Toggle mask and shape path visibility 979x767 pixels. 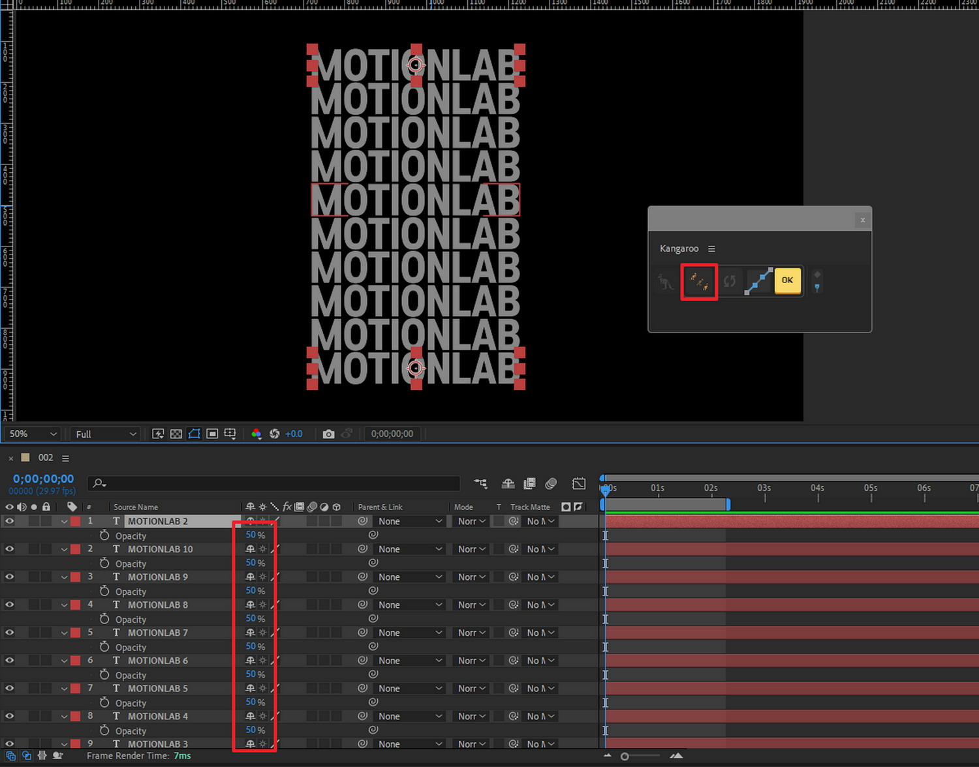194,434
